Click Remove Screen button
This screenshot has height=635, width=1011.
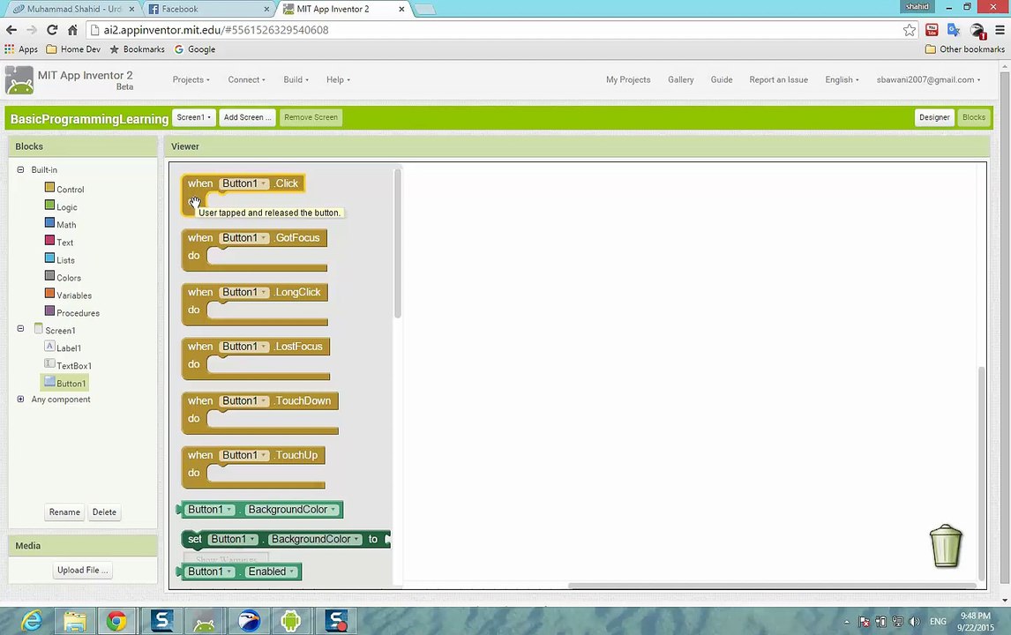pos(311,117)
